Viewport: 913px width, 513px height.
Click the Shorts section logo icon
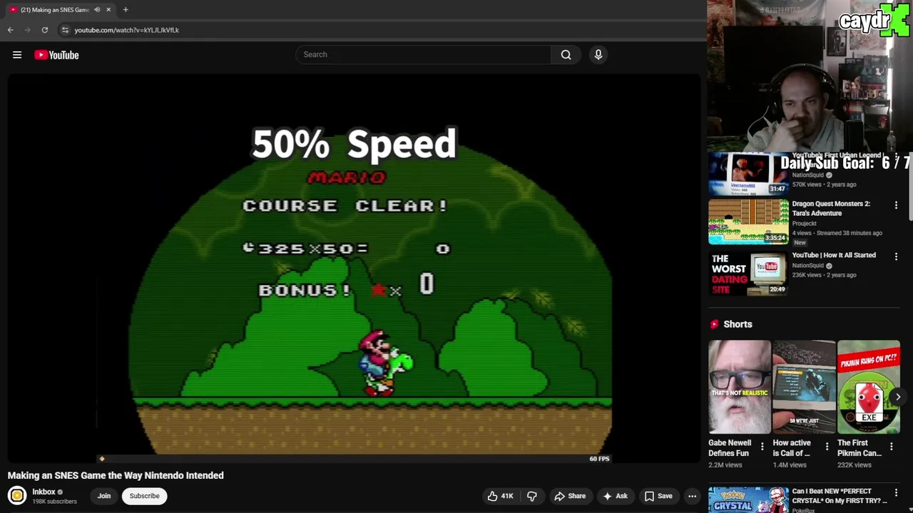[x=714, y=324]
